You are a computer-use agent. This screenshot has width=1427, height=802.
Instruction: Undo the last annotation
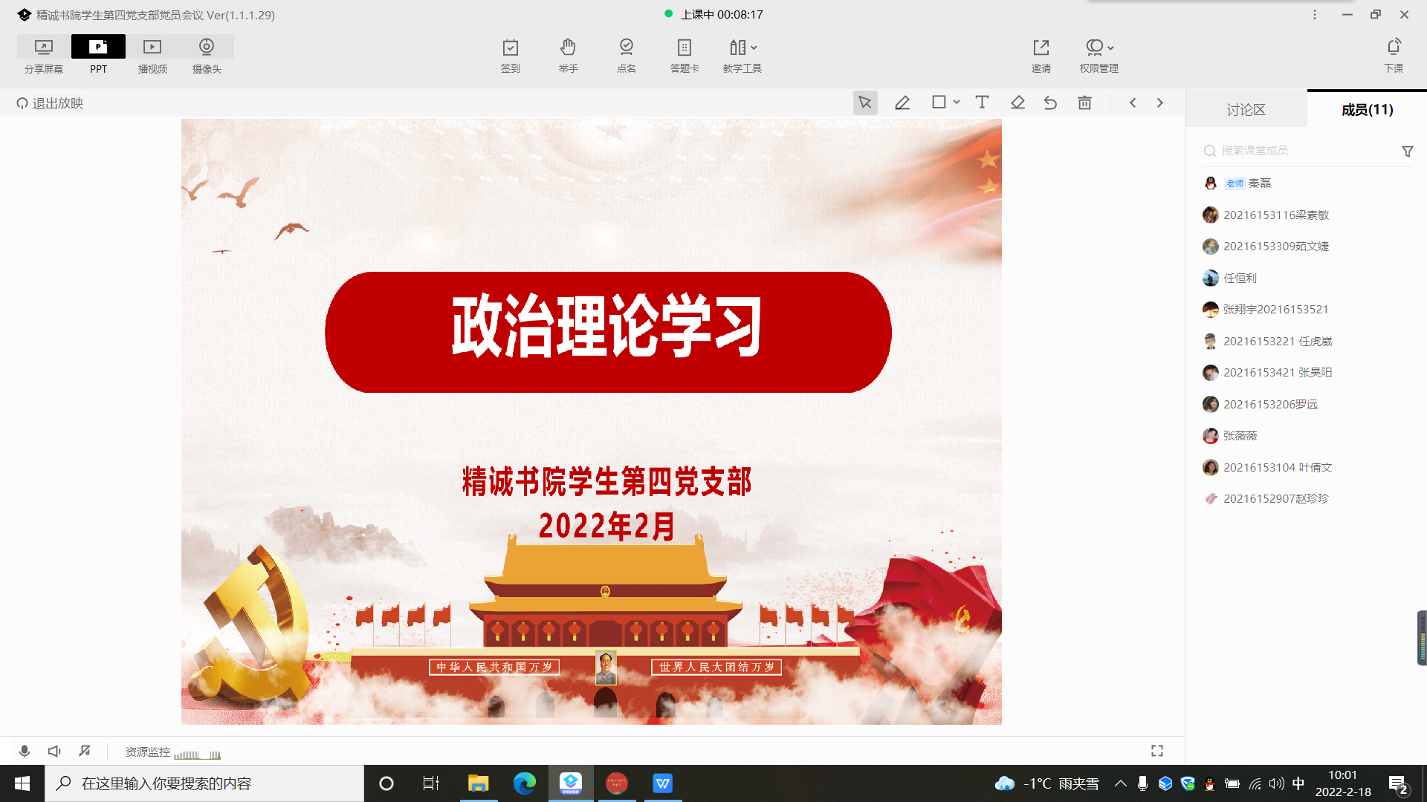[x=1050, y=103]
